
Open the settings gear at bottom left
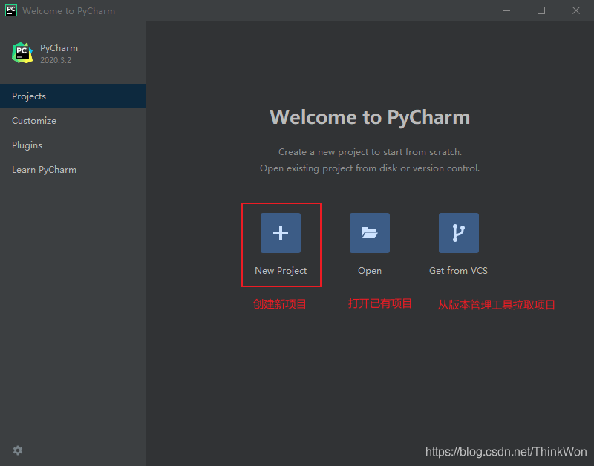(17, 450)
